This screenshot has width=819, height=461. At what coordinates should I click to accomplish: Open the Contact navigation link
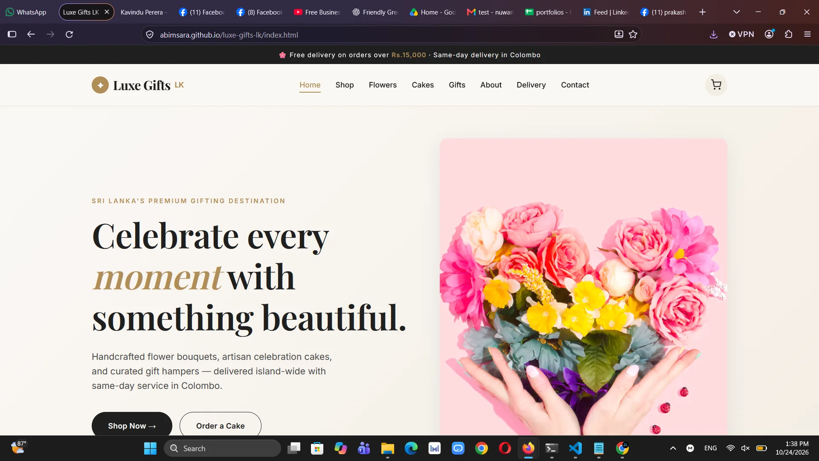(x=575, y=85)
